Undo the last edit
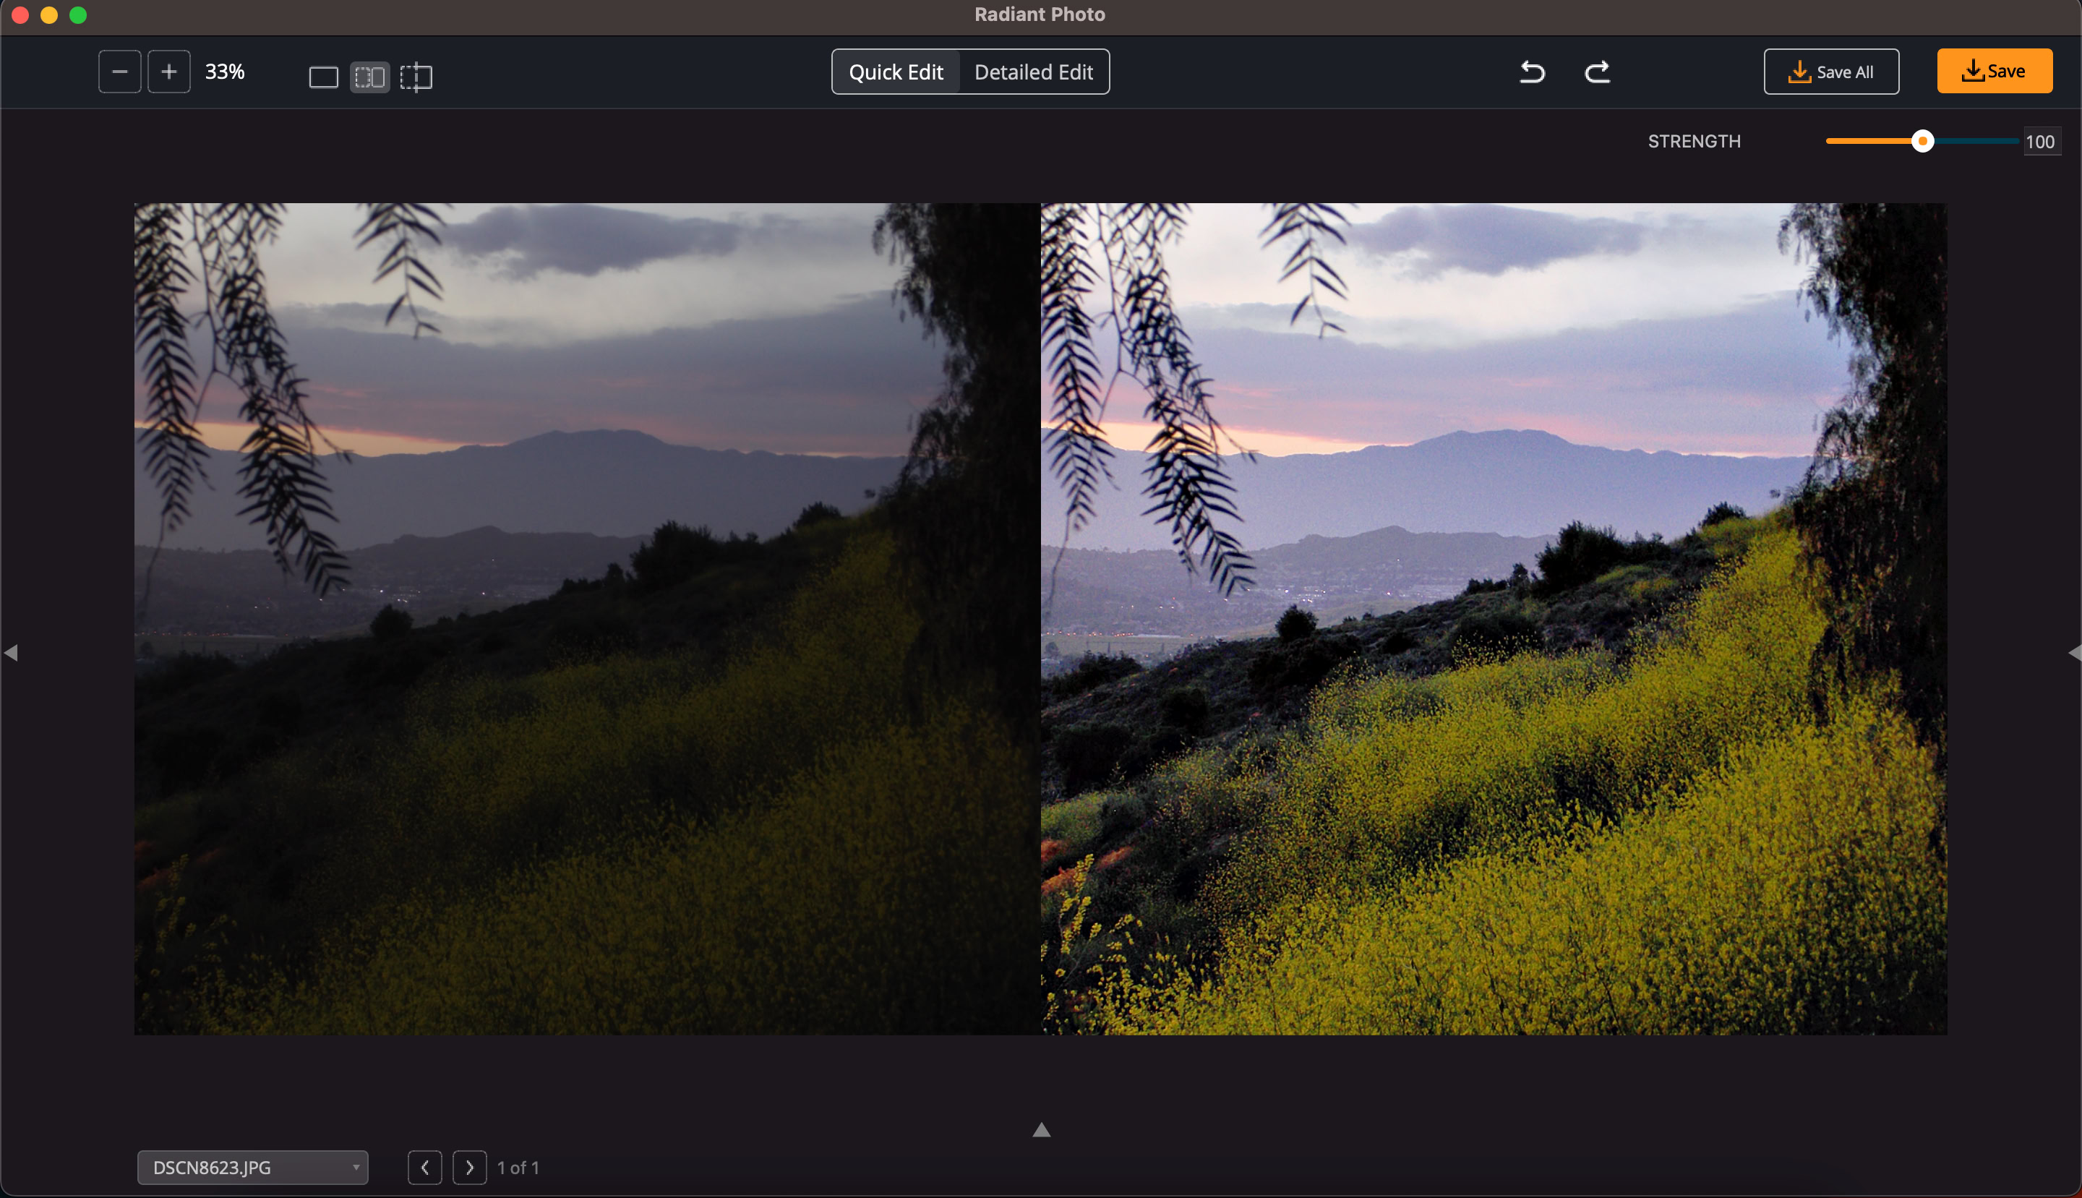This screenshot has width=2082, height=1198. 1532,72
